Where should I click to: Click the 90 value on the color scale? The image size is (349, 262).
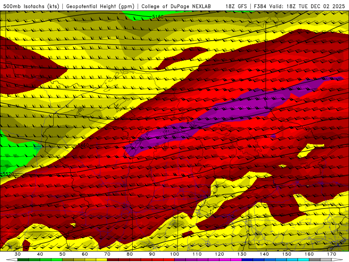click(x=152, y=254)
